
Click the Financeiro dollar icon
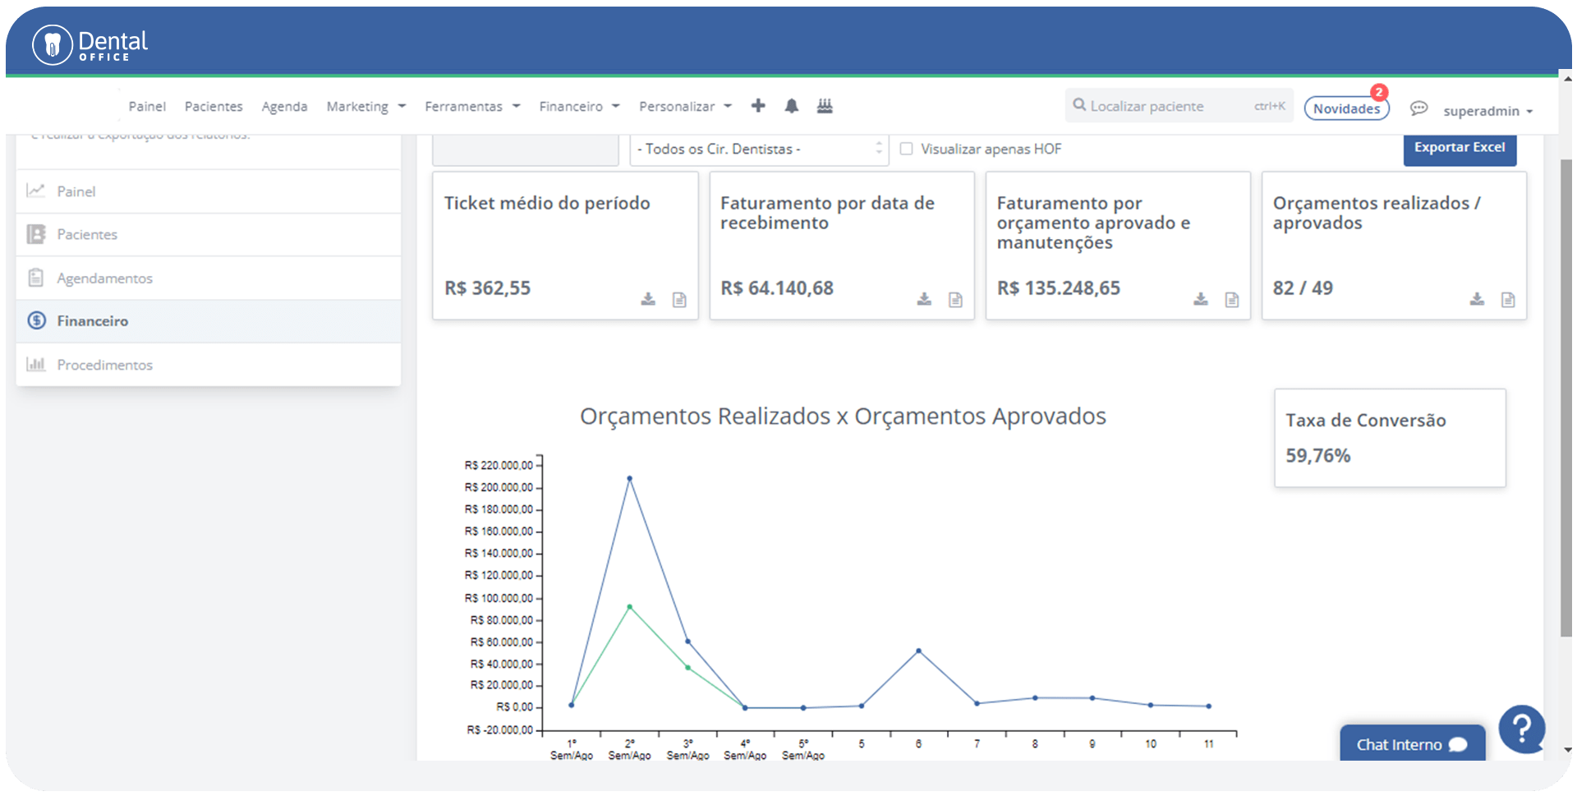37,320
